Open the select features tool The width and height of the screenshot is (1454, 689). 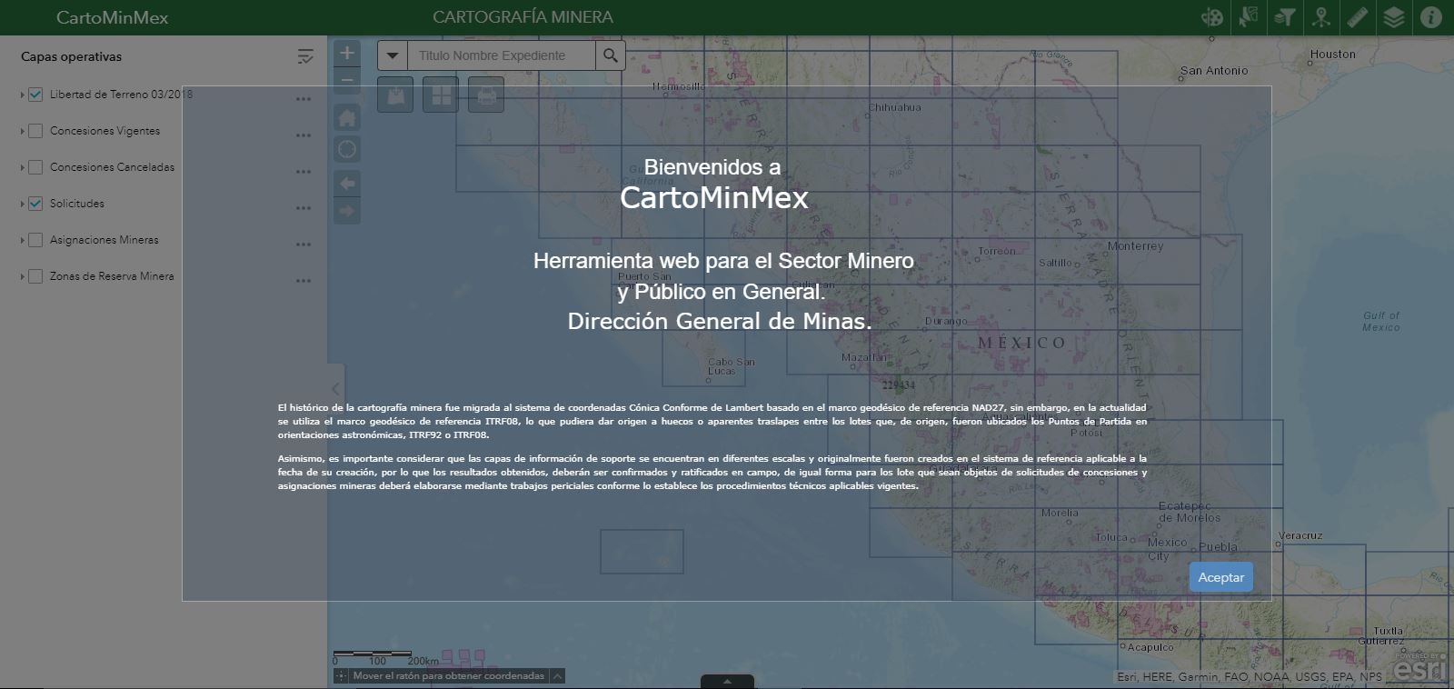pos(1248,17)
